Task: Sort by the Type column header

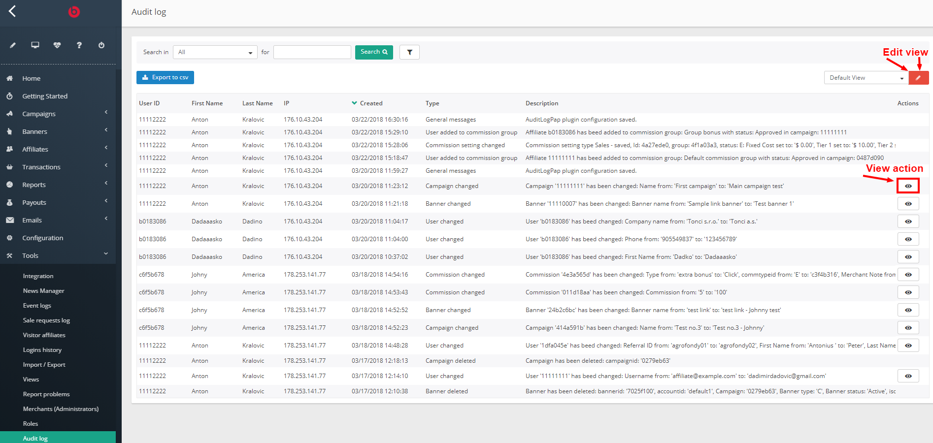Action: pos(433,103)
